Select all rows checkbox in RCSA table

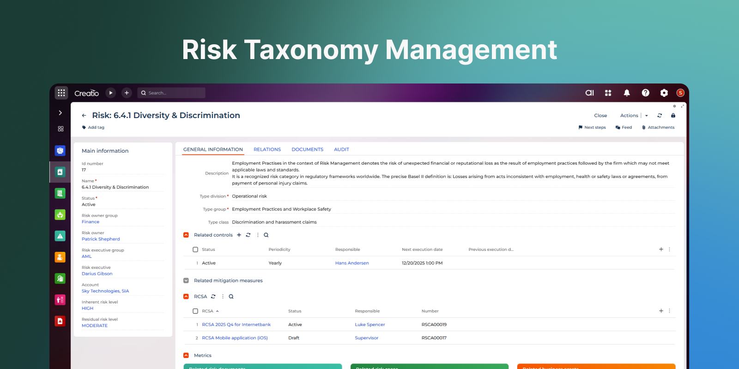click(x=195, y=311)
